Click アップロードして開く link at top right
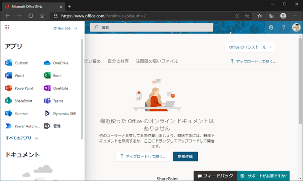Screen dimensions: 303x181 tap(253, 62)
